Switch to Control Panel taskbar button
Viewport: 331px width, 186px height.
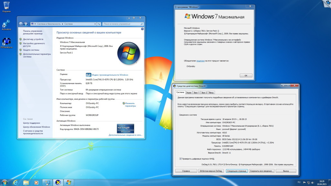coord(47,182)
